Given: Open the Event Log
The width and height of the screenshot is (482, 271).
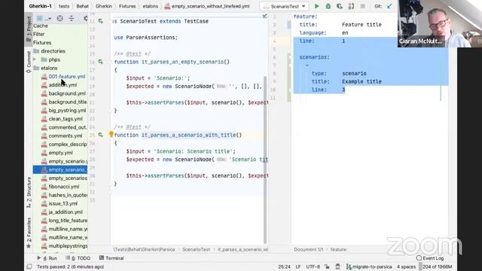Looking at the screenshot, I should coord(430,258).
